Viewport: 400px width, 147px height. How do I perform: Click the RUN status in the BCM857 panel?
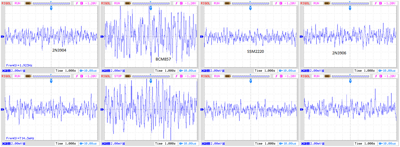(x=117, y=3)
